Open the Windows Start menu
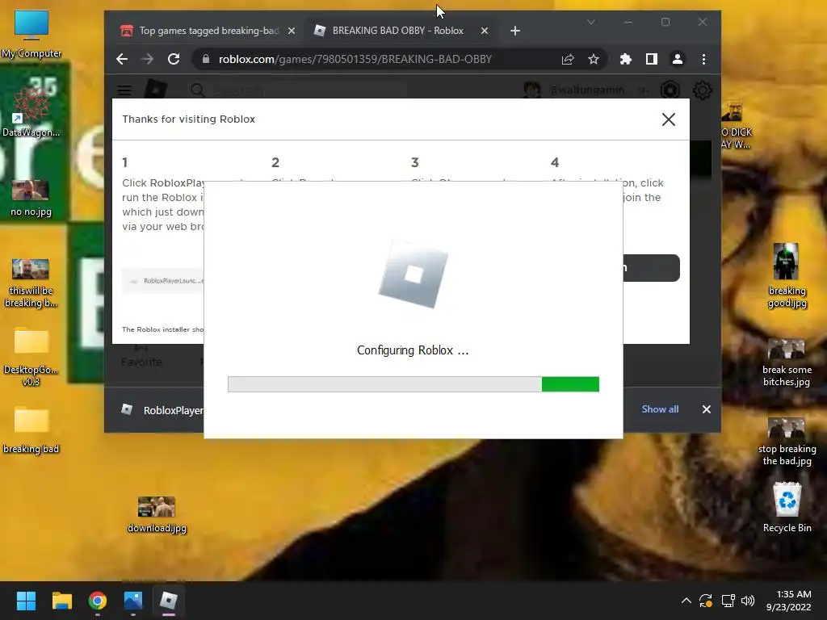Screen dimensions: 827x620 tap(26, 601)
